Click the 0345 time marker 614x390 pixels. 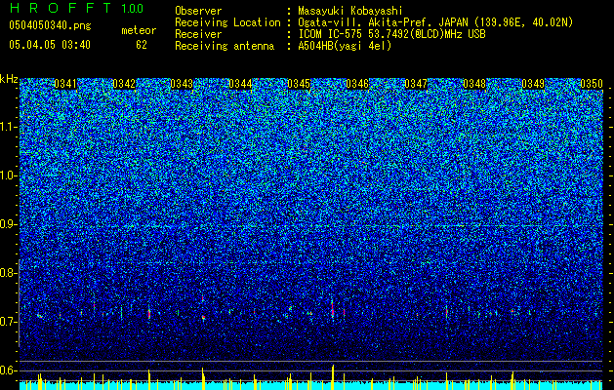[299, 84]
